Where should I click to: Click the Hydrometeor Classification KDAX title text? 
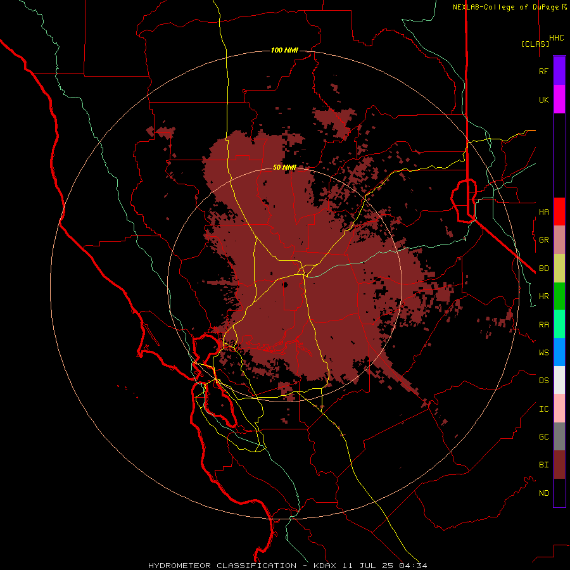click(x=242, y=566)
